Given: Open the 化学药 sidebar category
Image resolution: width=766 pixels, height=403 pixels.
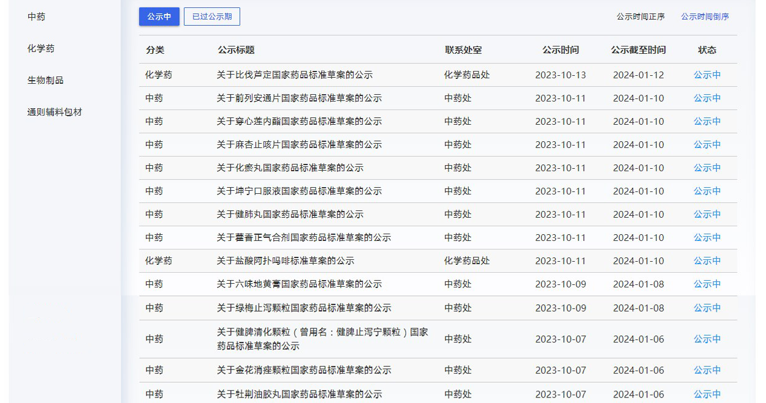Looking at the screenshot, I should tap(40, 48).
